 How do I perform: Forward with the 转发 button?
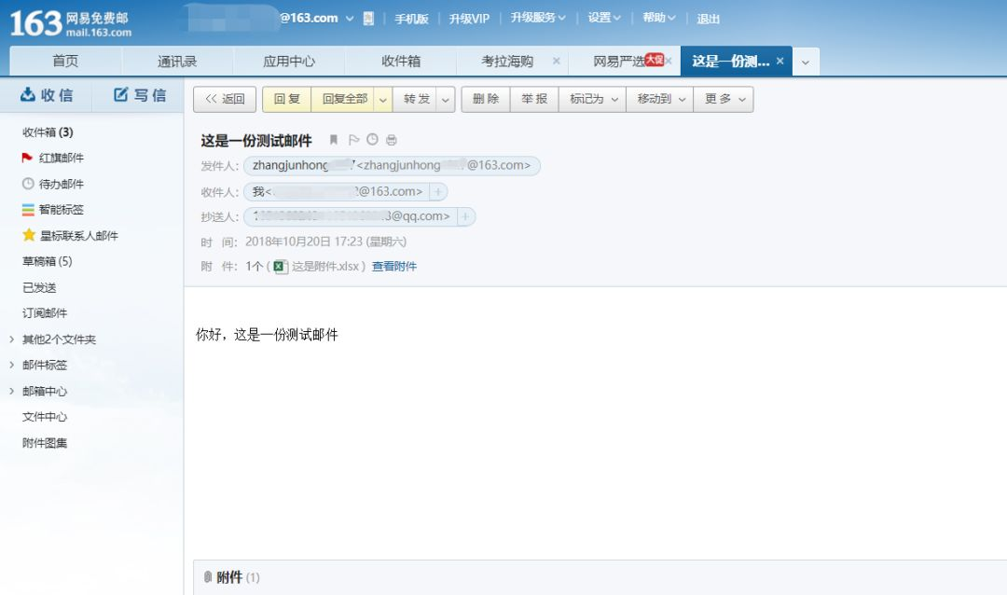[x=417, y=100]
